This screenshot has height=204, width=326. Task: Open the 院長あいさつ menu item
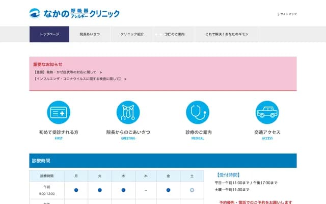[x=90, y=34]
